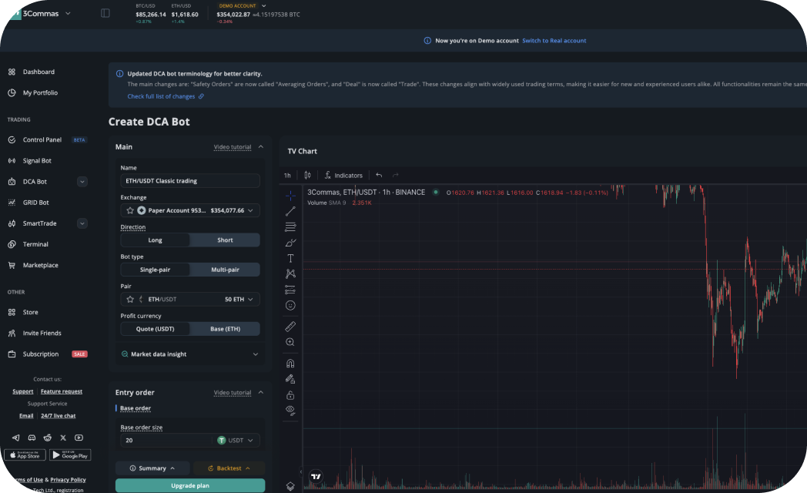Click the chart zoom-in tool
This screenshot has height=493, width=807.
[x=290, y=342]
